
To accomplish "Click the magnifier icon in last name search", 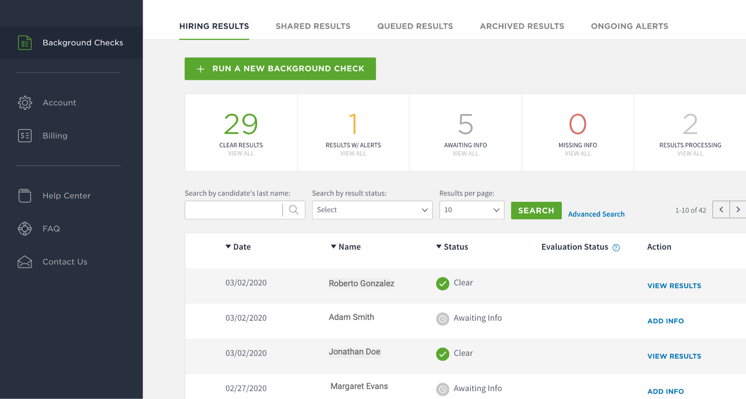I will [294, 210].
